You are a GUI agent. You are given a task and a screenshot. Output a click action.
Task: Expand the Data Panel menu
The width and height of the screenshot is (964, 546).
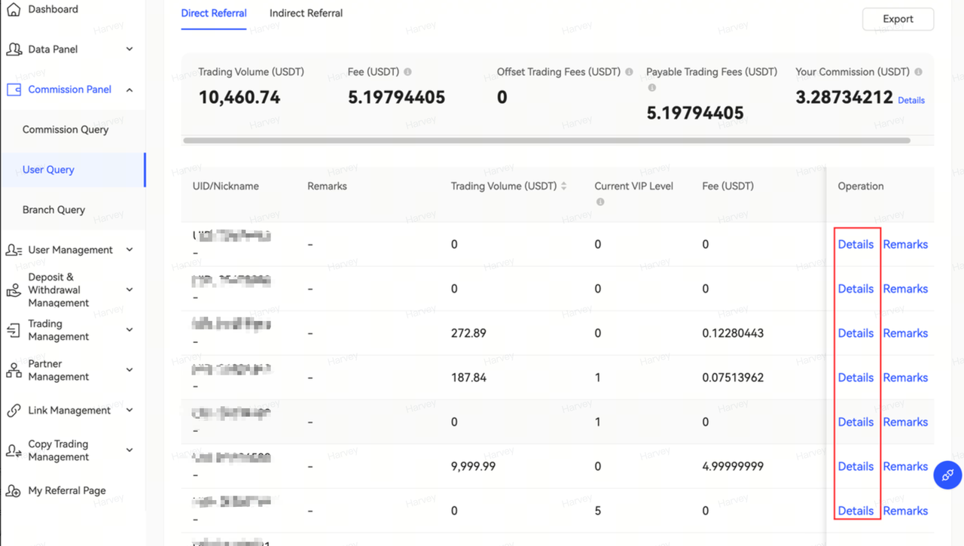click(x=130, y=50)
